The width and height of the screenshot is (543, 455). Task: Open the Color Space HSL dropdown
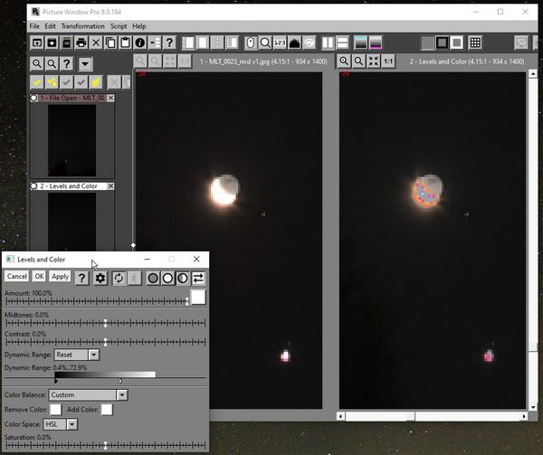point(67,423)
